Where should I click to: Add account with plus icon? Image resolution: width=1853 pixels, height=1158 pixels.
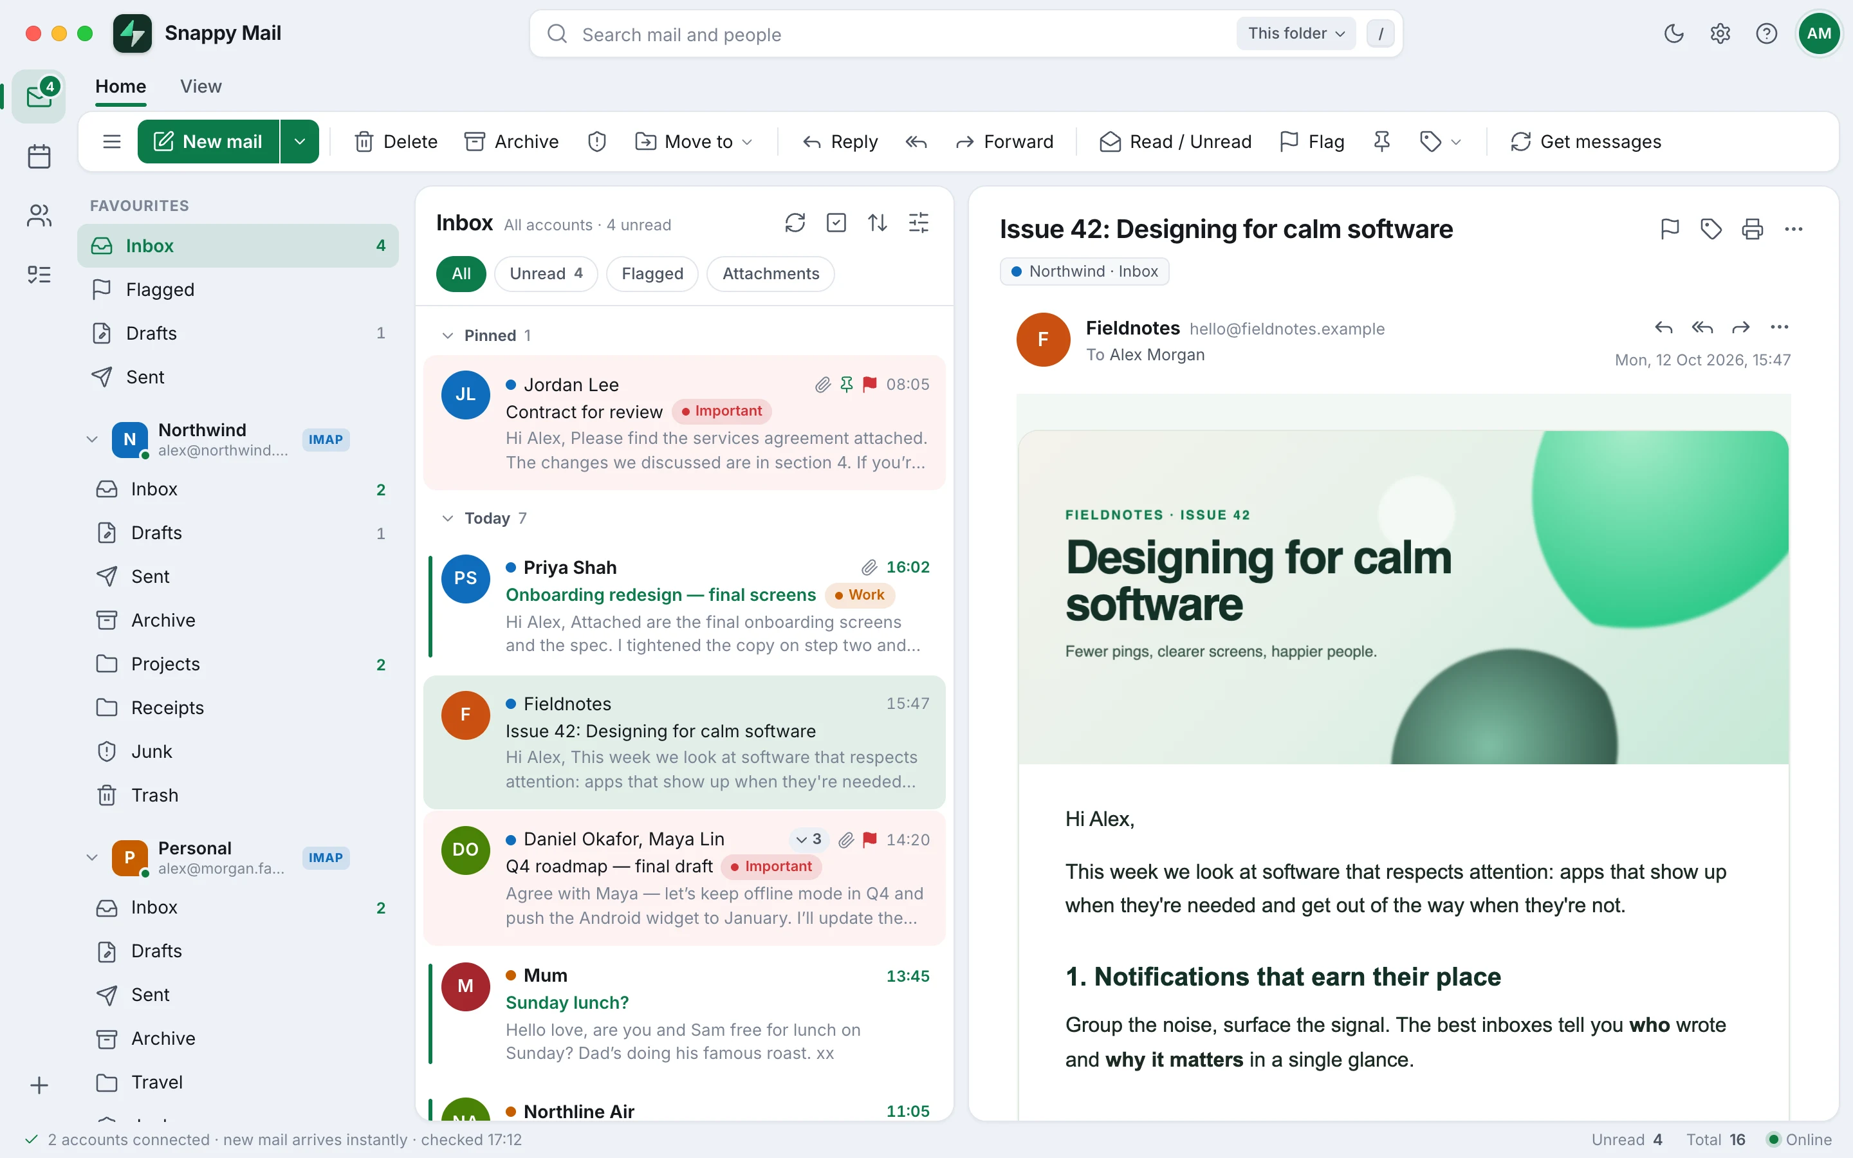[x=39, y=1085]
